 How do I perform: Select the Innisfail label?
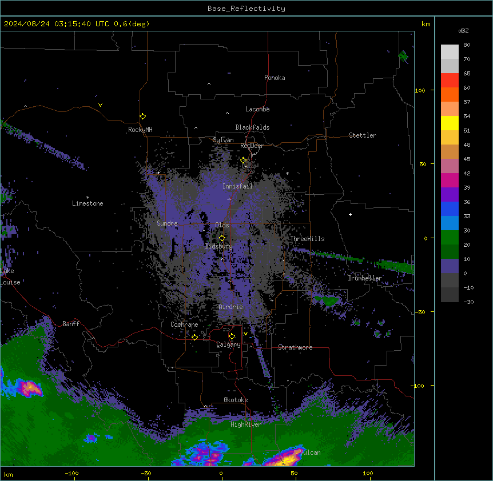tap(237, 186)
